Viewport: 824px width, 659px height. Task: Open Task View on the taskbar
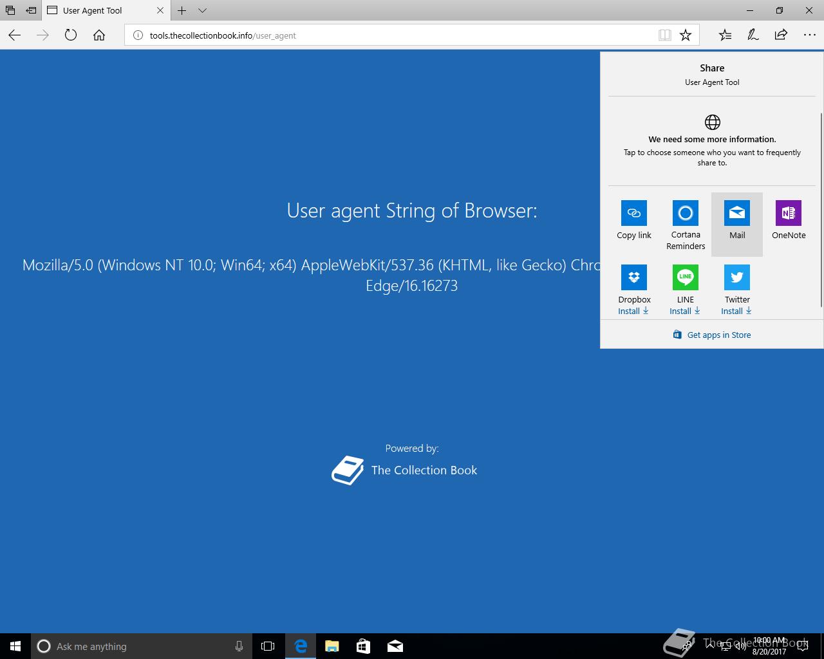pos(268,646)
